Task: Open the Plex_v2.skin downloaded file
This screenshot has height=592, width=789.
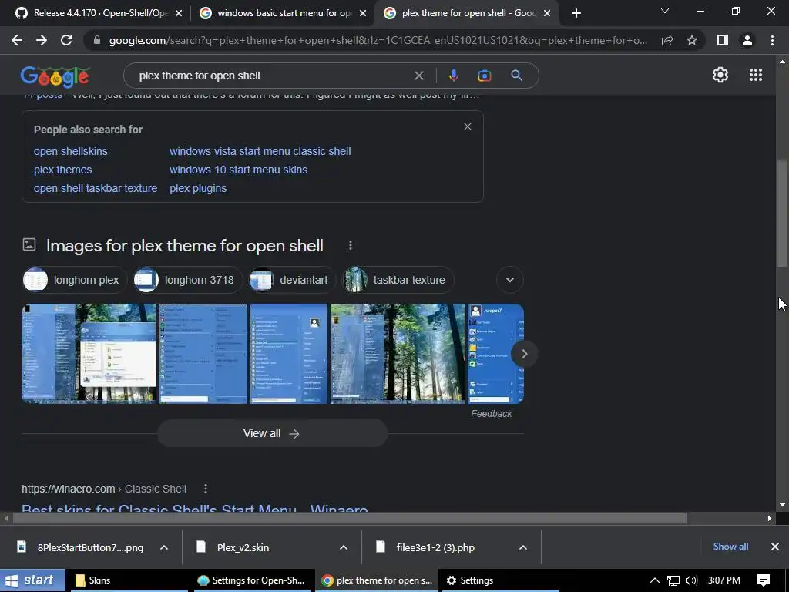Action: 243,547
